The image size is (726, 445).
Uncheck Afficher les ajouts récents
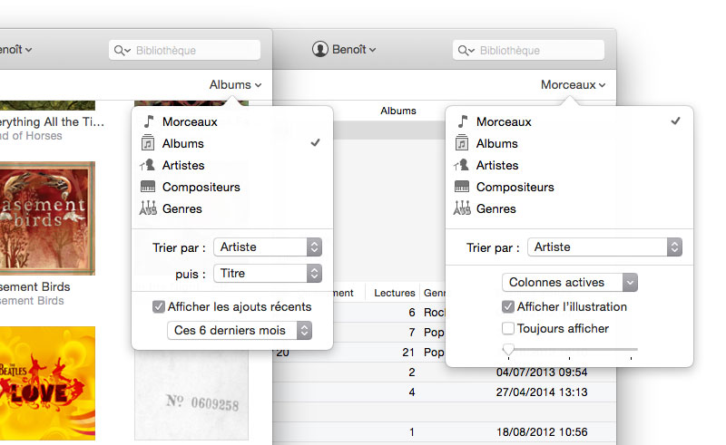158,306
